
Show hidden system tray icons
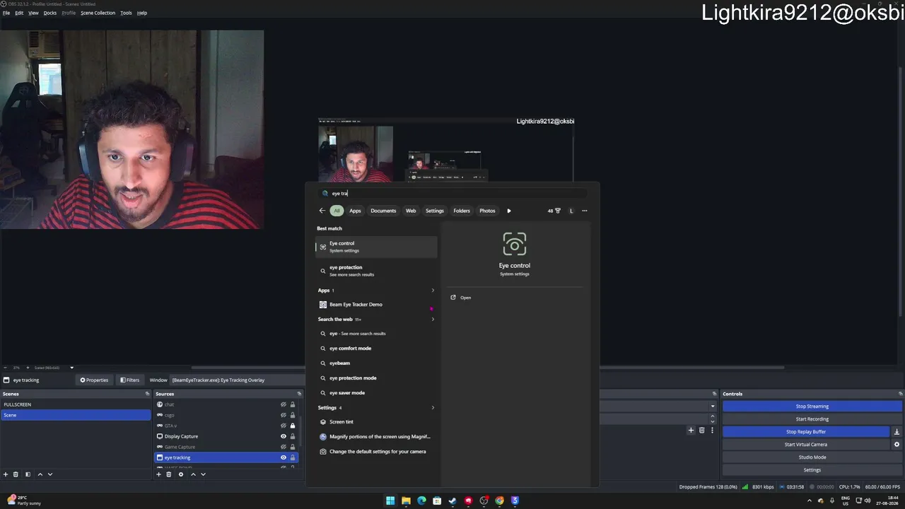pyautogui.click(x=810, y=501)
